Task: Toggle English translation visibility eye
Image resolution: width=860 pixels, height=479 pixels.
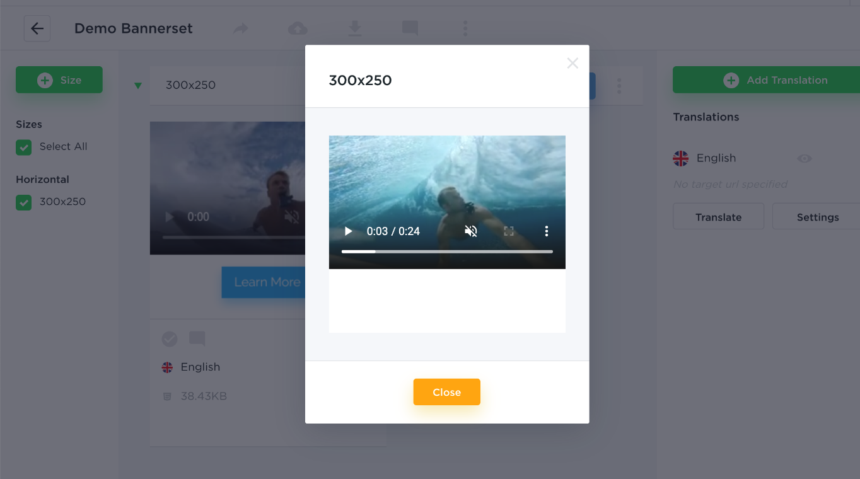Action: point(805,159)
